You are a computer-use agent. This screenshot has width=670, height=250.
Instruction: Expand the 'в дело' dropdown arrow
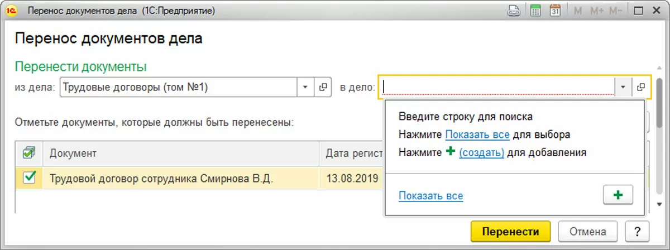(623, 88)
